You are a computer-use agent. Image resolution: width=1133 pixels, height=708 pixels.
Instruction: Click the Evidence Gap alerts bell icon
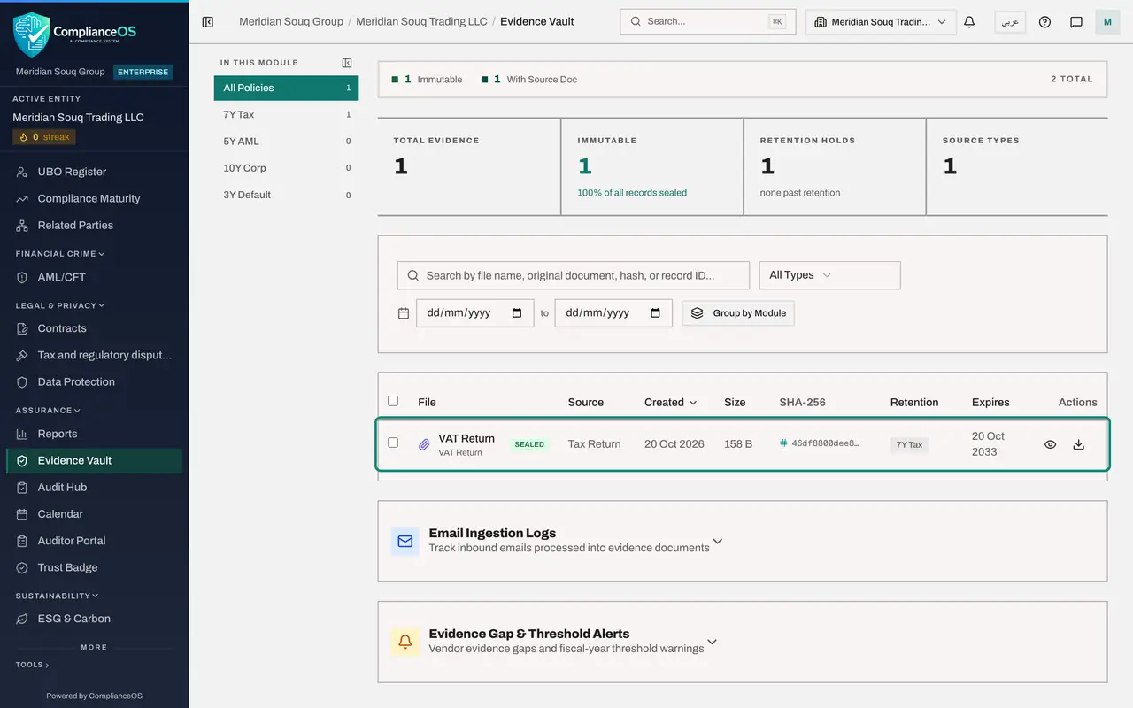pyautogui.click(x=405, y=642)
